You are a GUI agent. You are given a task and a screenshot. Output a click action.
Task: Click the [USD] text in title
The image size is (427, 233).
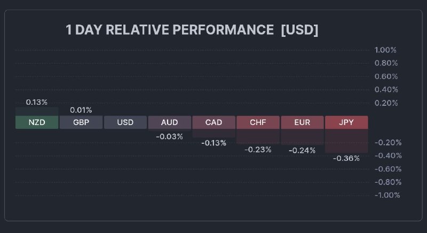(x=299, y=30)
